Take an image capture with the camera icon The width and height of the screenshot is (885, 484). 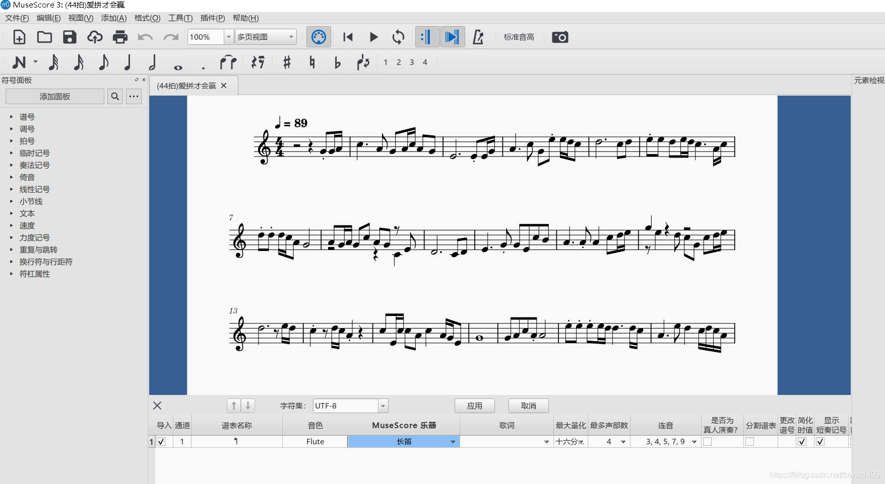(560, 37)
